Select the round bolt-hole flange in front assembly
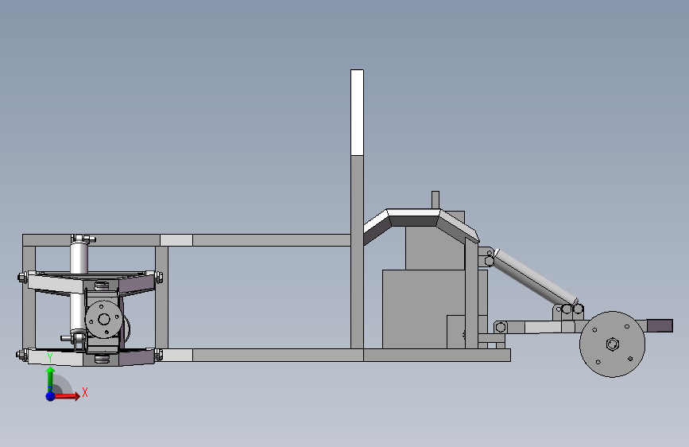689x447 pixels. 103,319
